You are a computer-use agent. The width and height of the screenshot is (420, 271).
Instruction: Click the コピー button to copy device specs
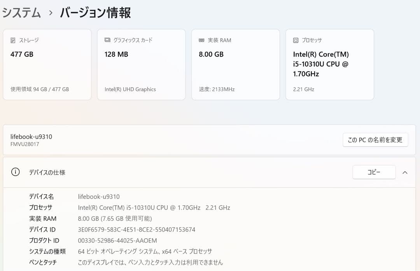tap(374, 172)
